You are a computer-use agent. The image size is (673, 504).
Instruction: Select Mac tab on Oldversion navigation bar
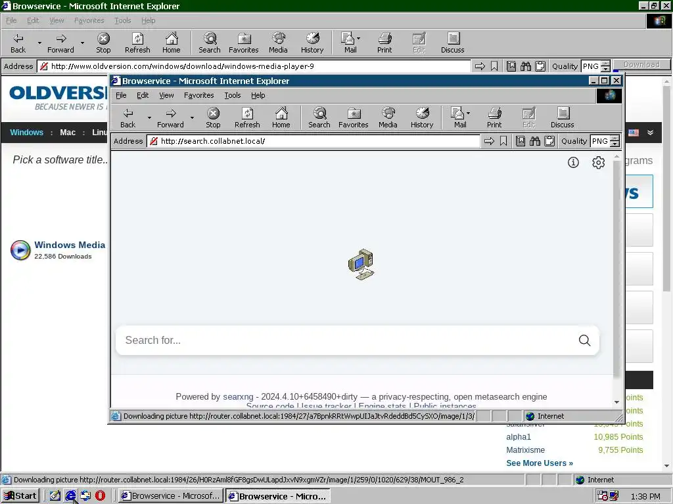[x=68, y=133]
